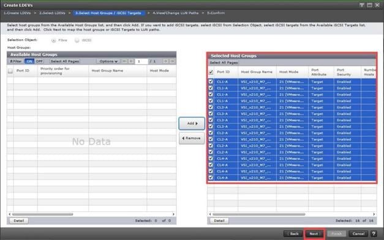The image size is (384, 240).
Task: Go to first page of Available Host Groups
Action: point(124,61)
